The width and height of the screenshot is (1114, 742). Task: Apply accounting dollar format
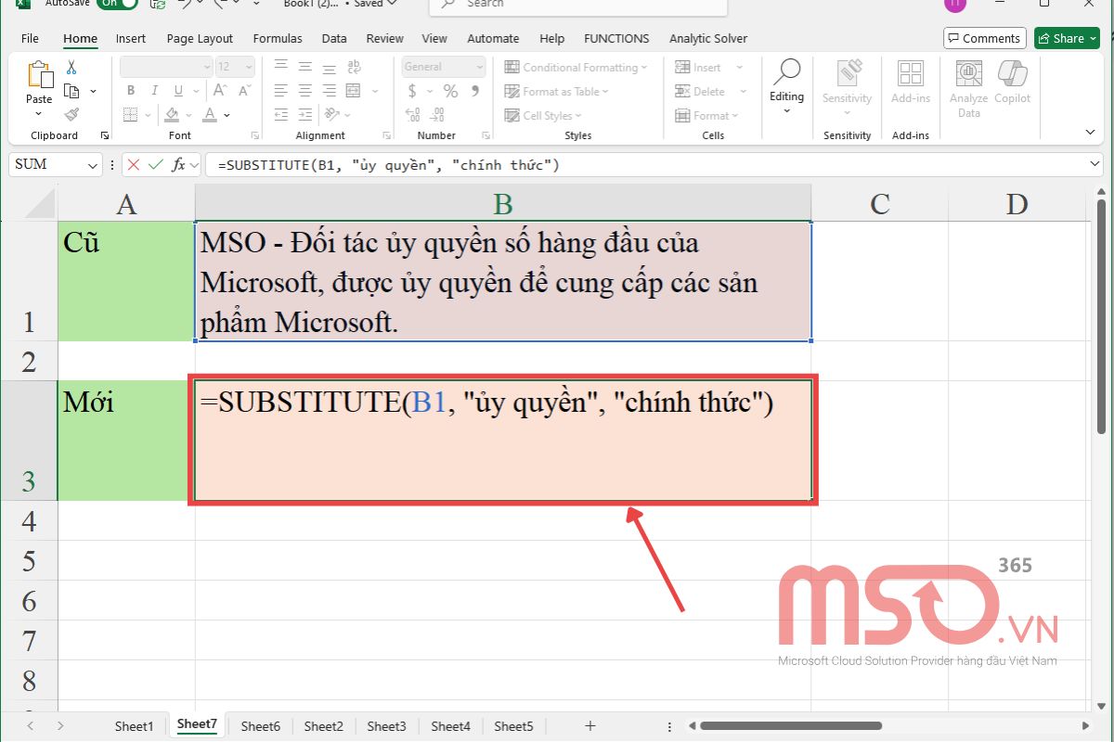point(412,91)
